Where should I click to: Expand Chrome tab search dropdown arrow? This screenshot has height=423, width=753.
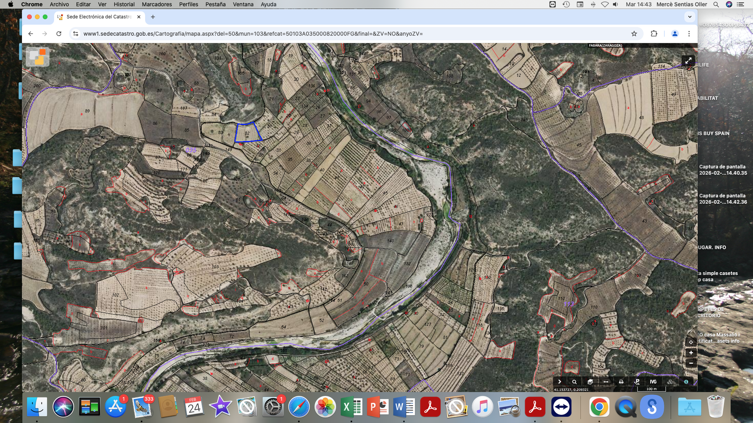pyautogui.click(x=689, y=17)
